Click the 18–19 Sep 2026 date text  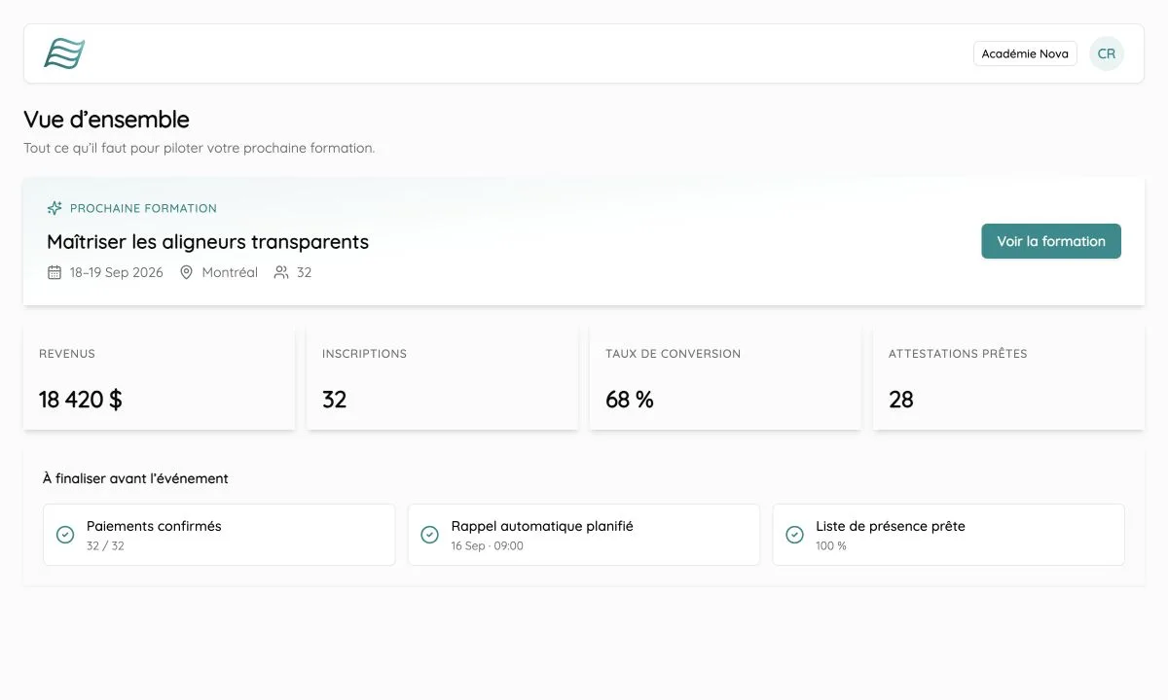(x=117, y=272)
